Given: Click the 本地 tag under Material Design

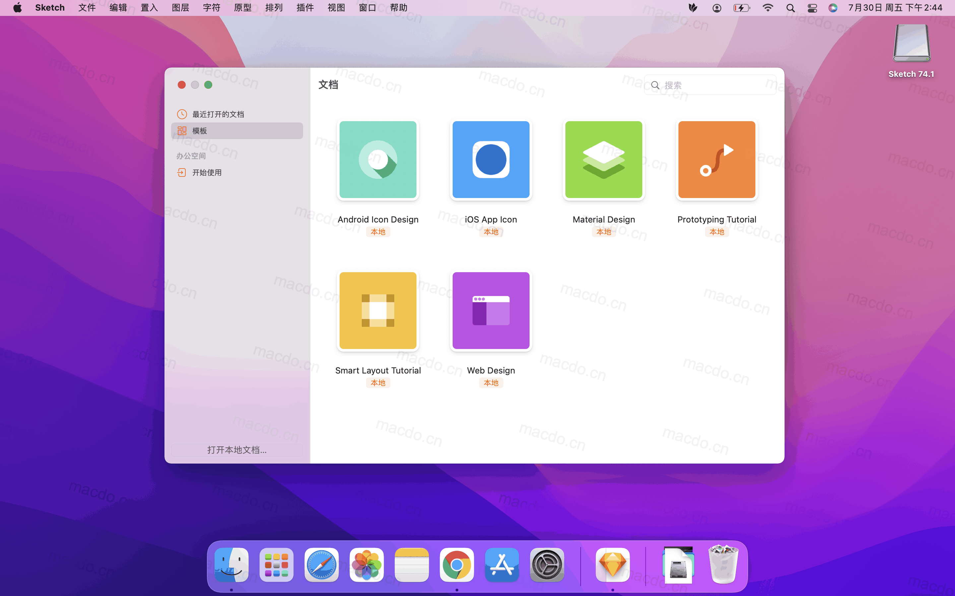Looking at the screenshot, I should pyautogui.click(x=604, y=232).
